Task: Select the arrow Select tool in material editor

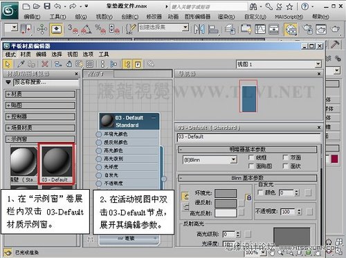Action: point(8,64)
